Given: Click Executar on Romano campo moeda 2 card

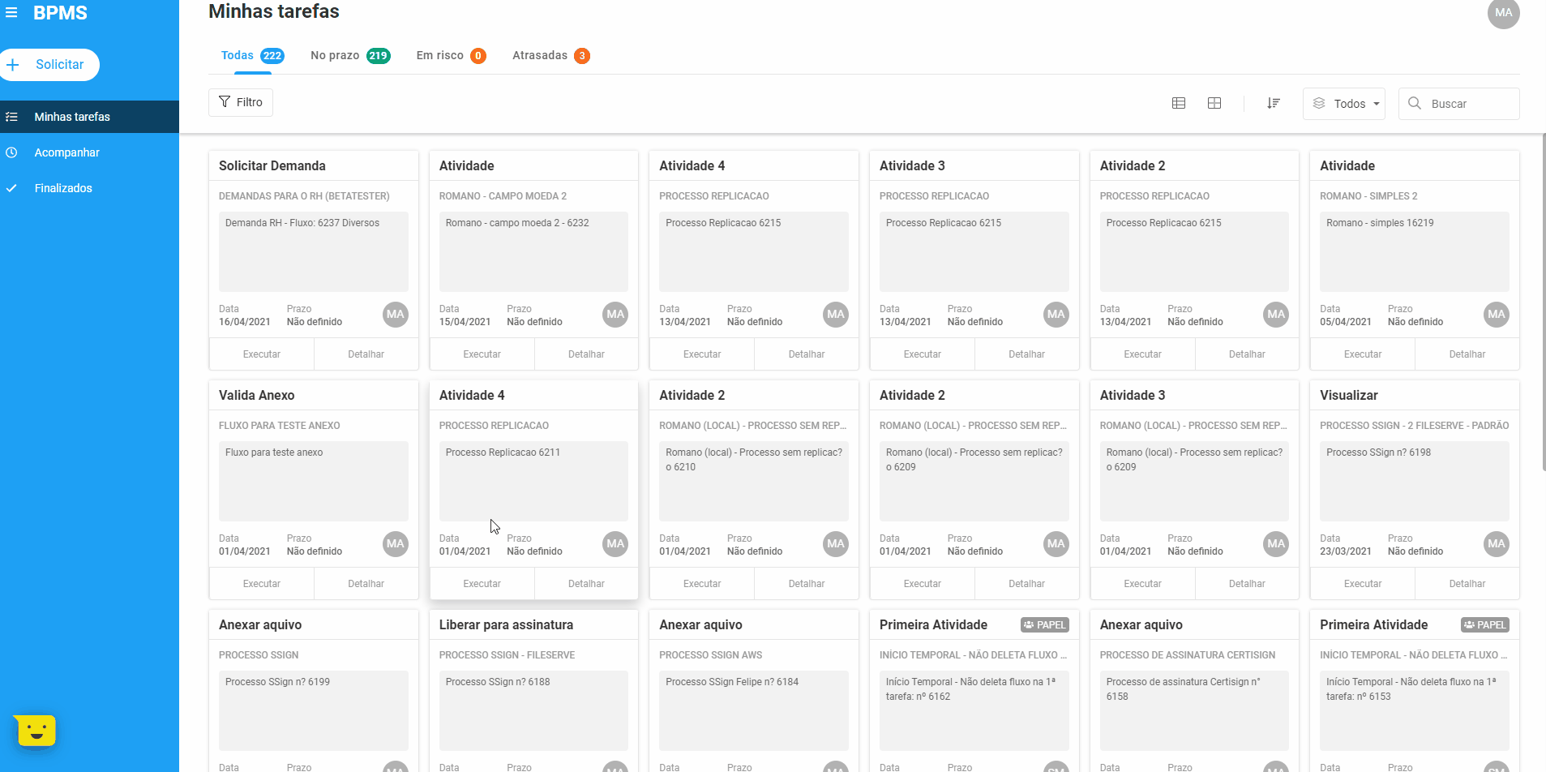Looking at the screenshot, I should (482, 354).
